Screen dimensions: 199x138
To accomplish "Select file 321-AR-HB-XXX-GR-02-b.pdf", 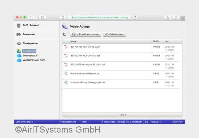I will tap(85, 47).
